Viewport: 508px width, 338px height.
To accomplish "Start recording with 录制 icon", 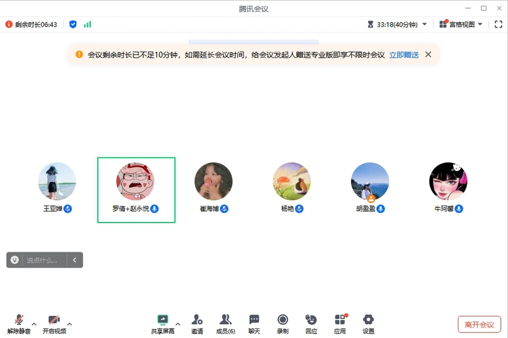I will 282,320.
